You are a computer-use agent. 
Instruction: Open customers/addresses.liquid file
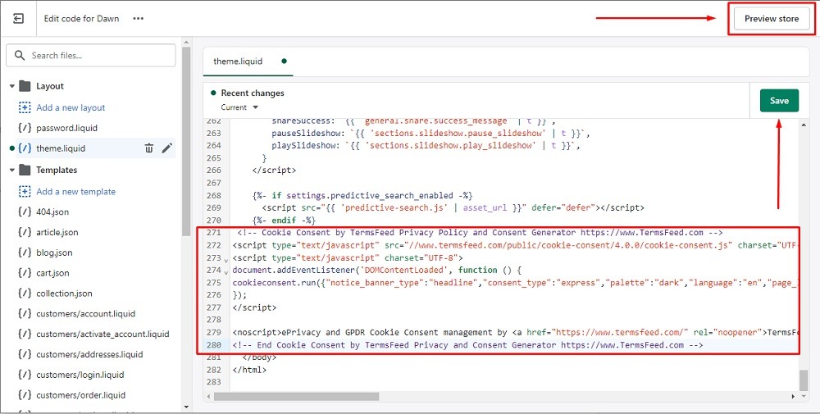pyautogui.click(x=89, y=355)
